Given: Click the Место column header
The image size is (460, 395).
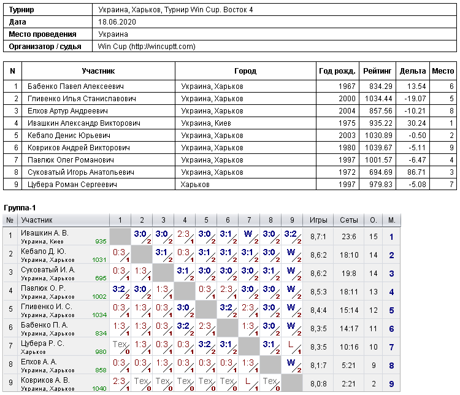Looking at the screenshot, I should (443, 71).
